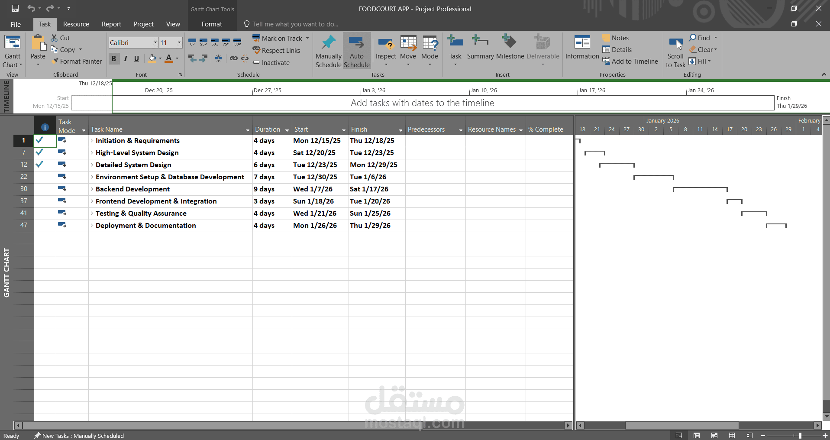Cut the selected task
Screen dimensions: 830x440
60,38
